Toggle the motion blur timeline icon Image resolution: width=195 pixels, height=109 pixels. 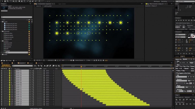coord(50,66)
